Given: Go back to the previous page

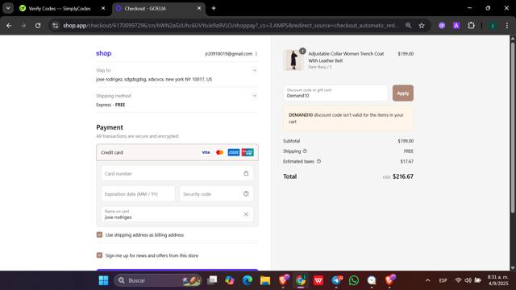Looking at the screenshot, I should pos(9,25).
